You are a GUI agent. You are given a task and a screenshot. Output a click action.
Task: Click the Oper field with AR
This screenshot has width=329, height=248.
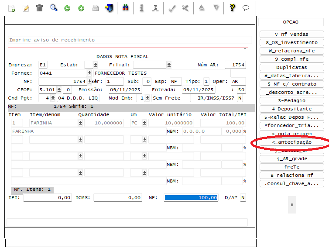click(x=238, y=82)
